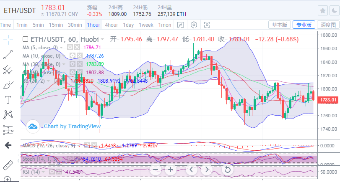This screenshot has width=340, height=182.
Task: Open the indicators chart icon
Action: [181, 25]
